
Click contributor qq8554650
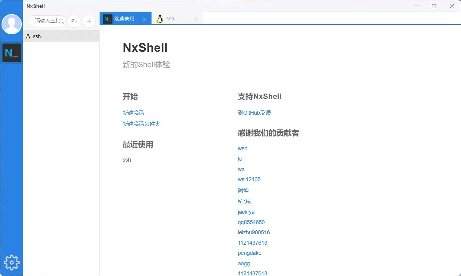(251, 222)
